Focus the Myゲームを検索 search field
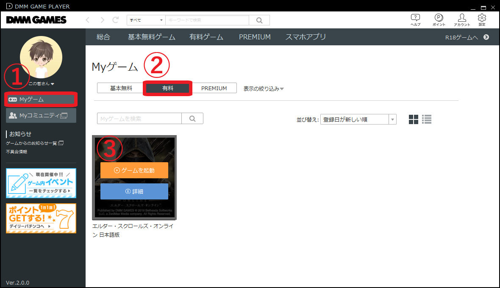The width and height of the screenshot is (500, 288). 139,119
